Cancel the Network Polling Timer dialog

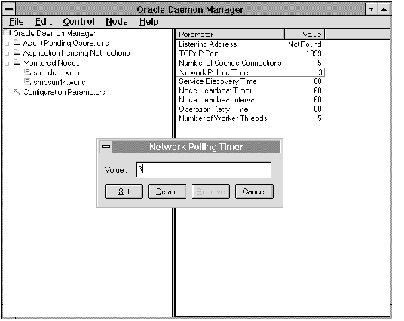(254, 191)
